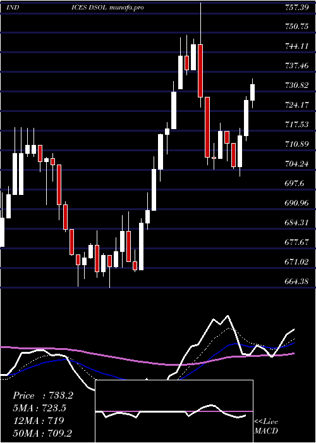Click the 671.02 price axis label
This screenshot has height=443, width=316.
[x=295, y=261]
